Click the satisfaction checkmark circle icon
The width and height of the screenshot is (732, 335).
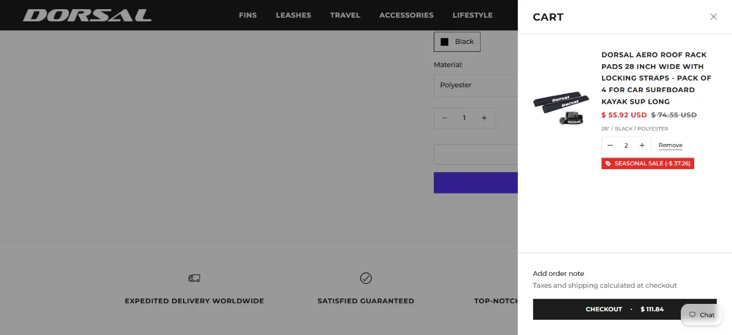pos(366,278)
